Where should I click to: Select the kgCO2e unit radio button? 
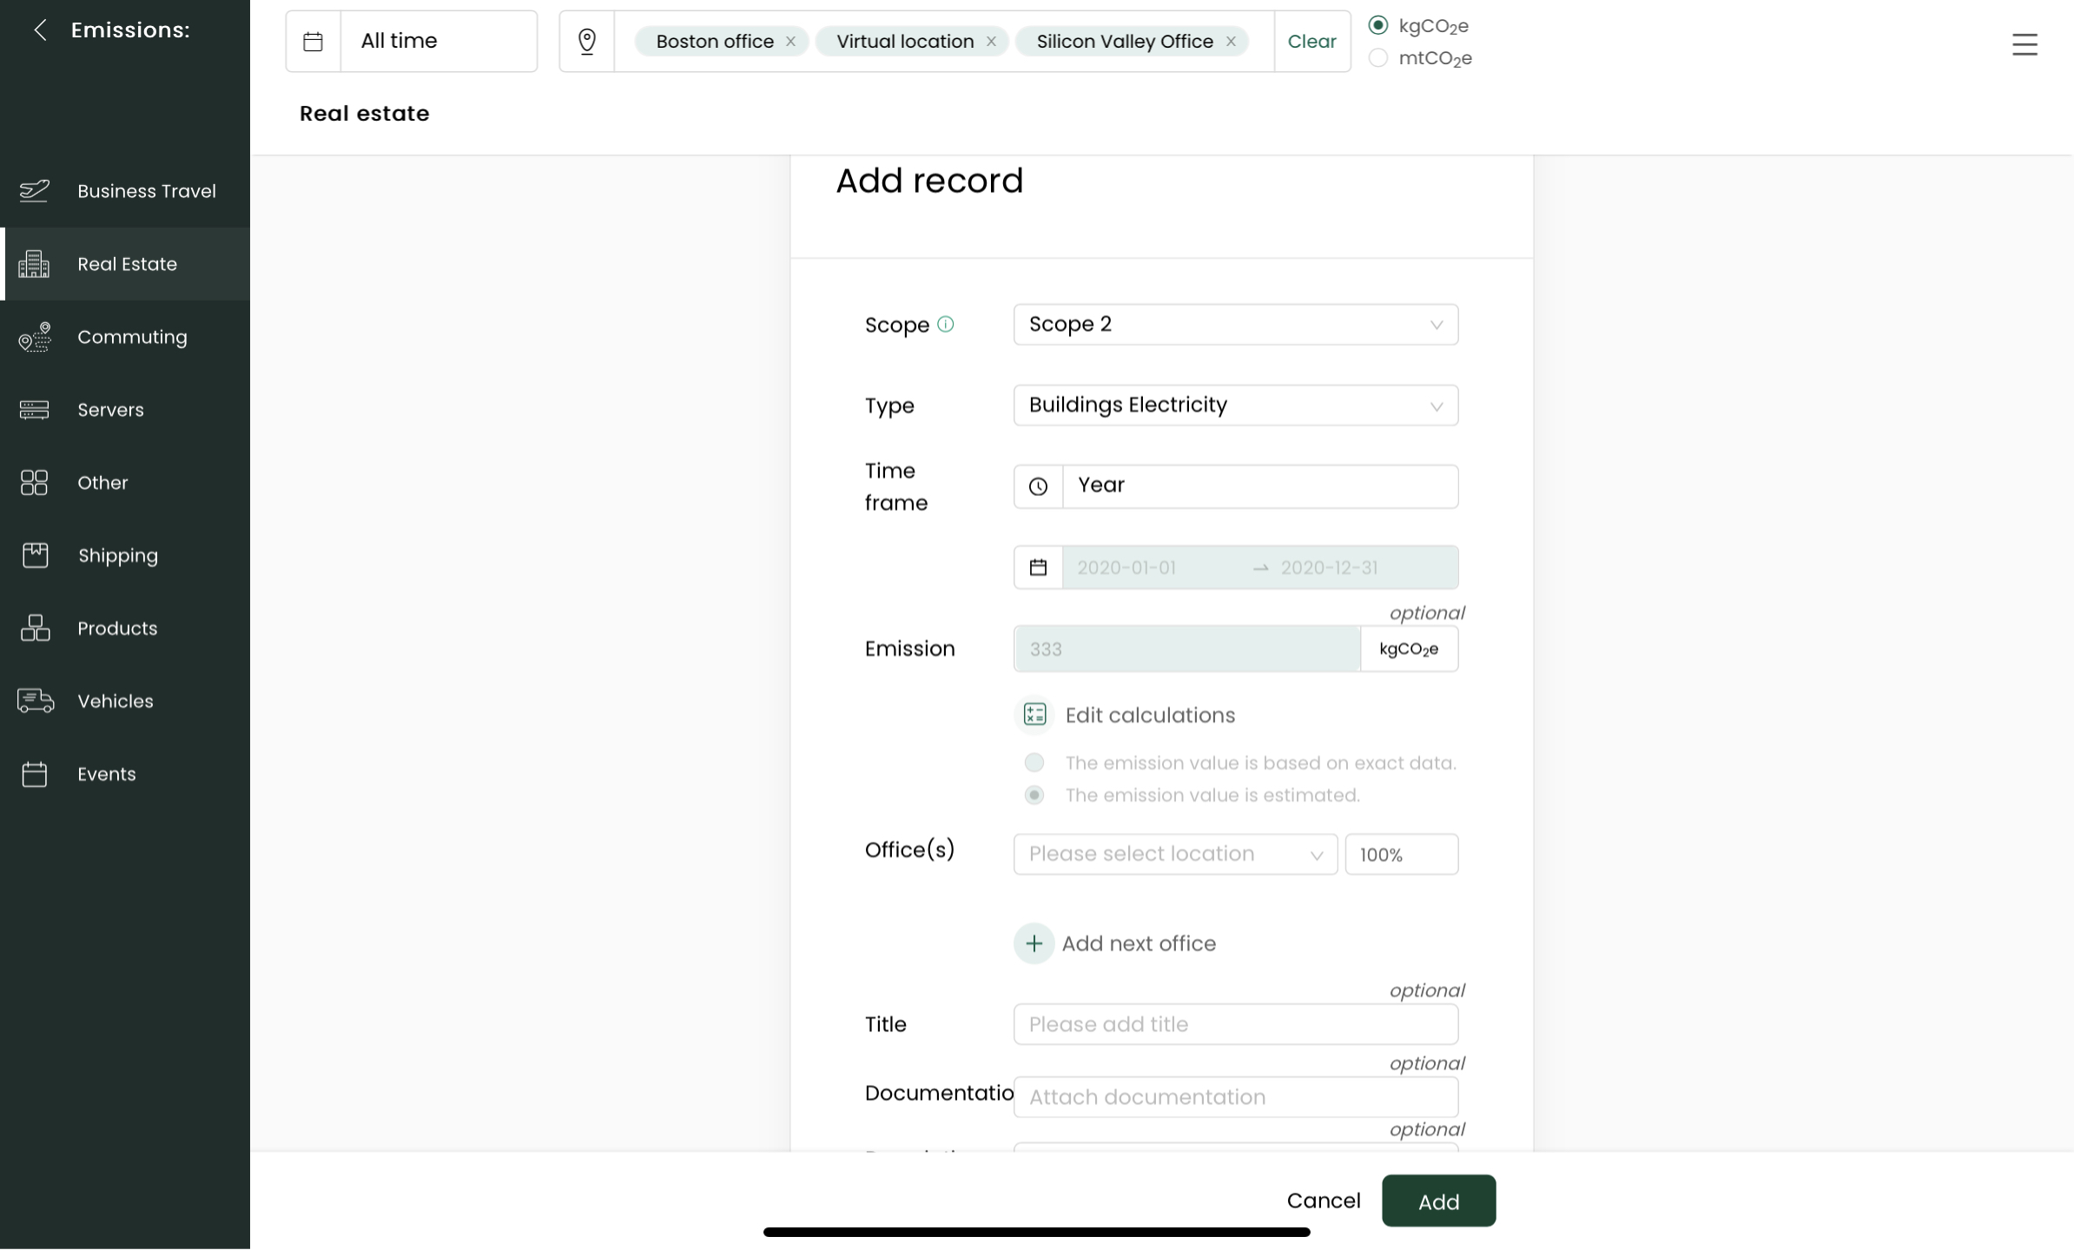coord(1378,25)
